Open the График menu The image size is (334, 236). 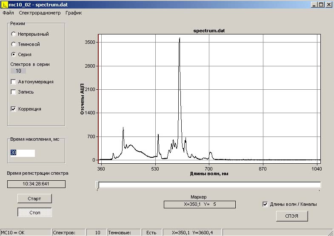click(x=74, y=13)
